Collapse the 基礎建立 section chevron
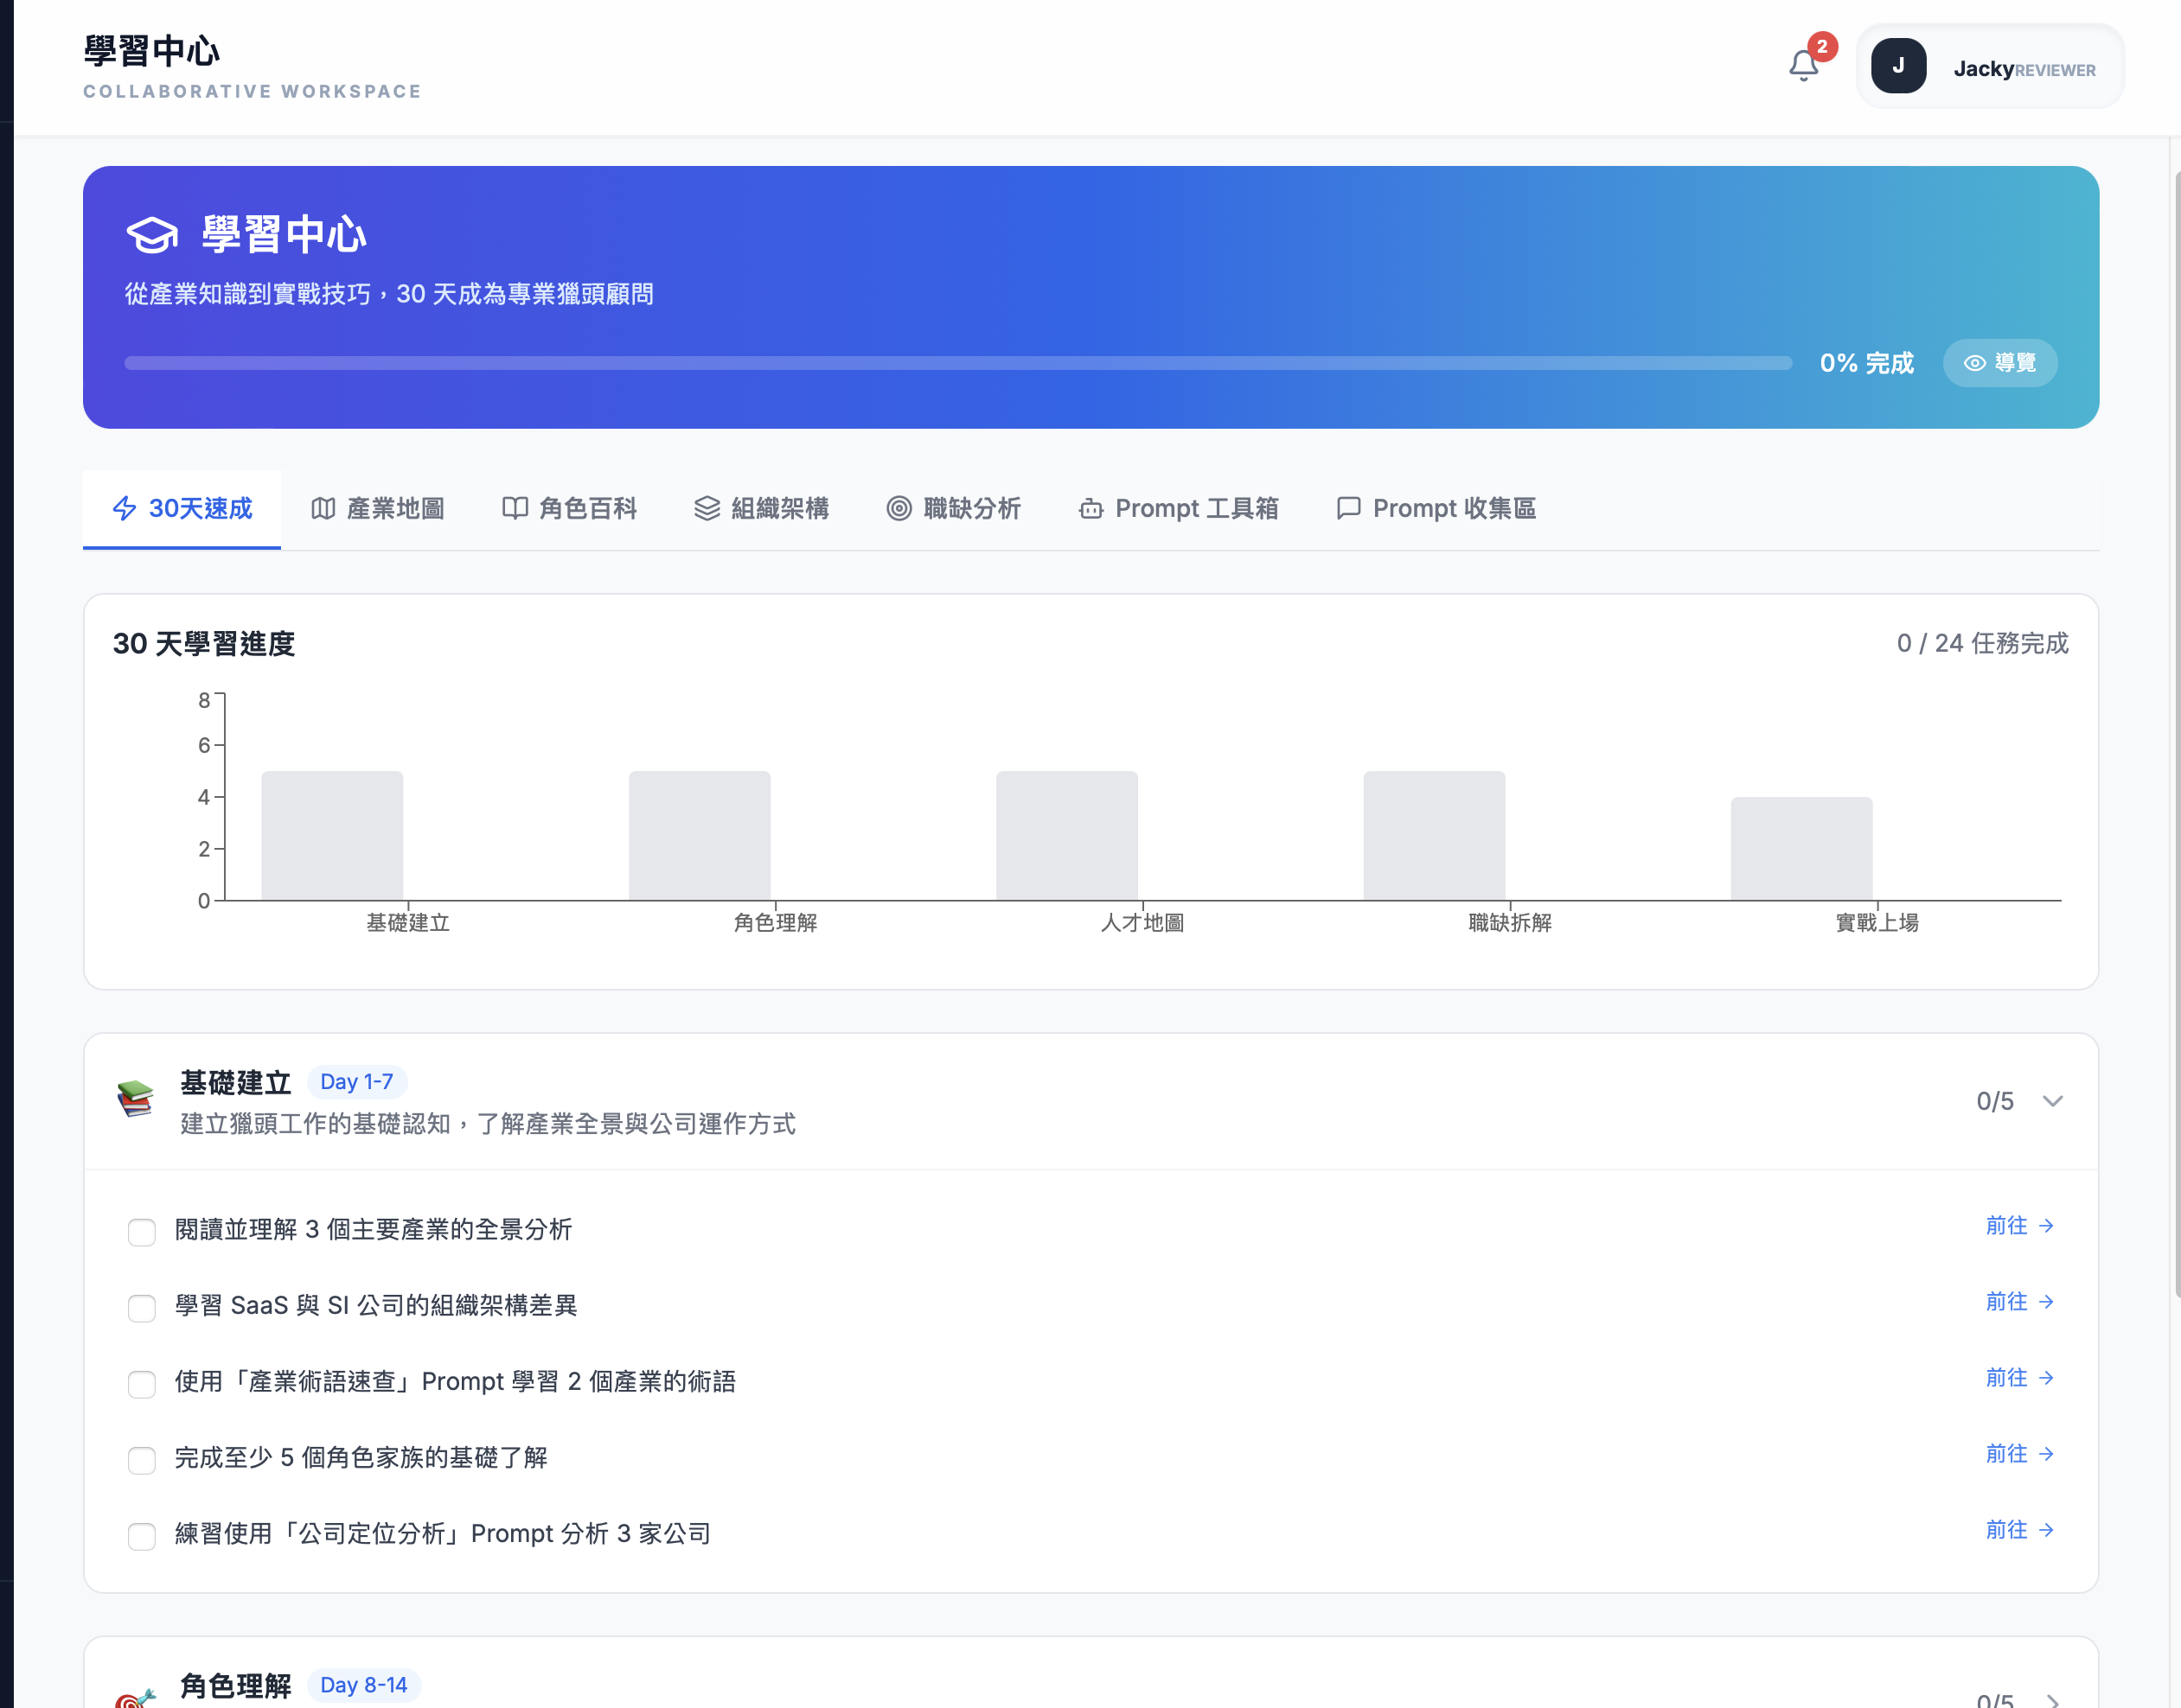This screenshot has height=1708, width=2181. coord(2055,1101)
